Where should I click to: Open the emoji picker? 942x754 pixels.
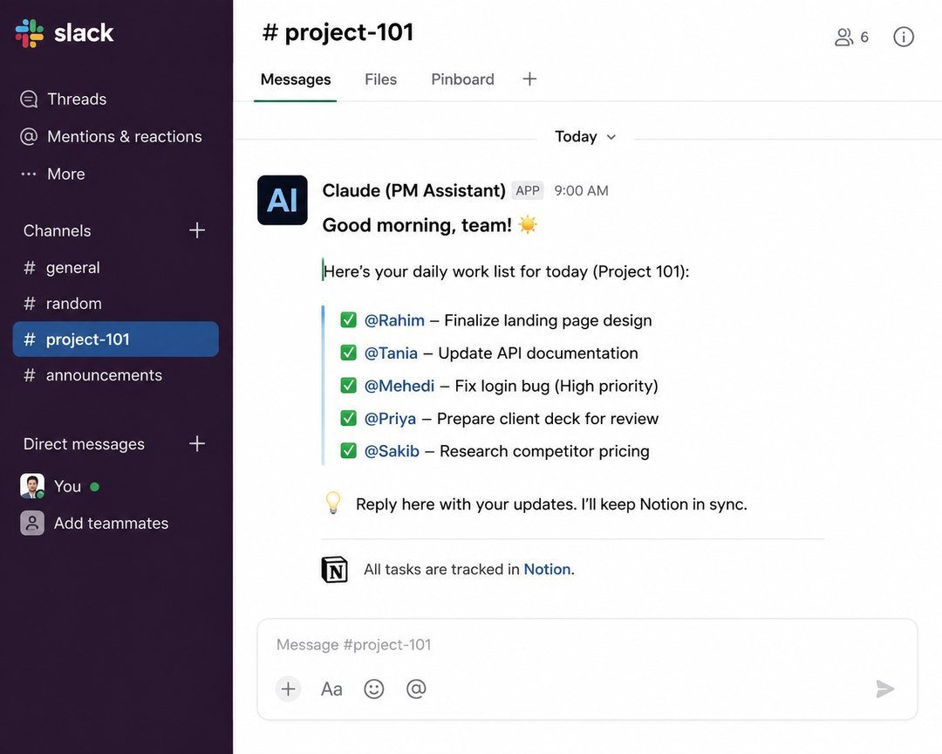[x=373, y=689]
